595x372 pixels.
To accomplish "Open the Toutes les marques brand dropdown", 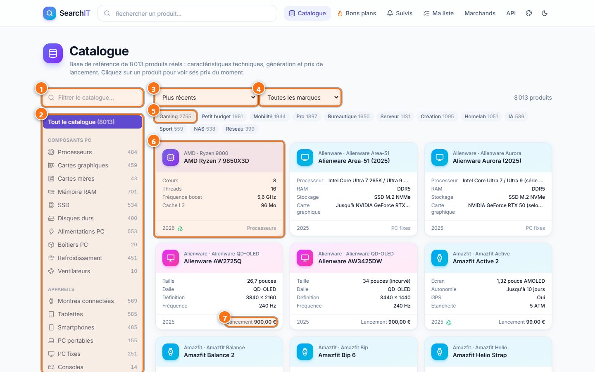I will click(300, 98).
